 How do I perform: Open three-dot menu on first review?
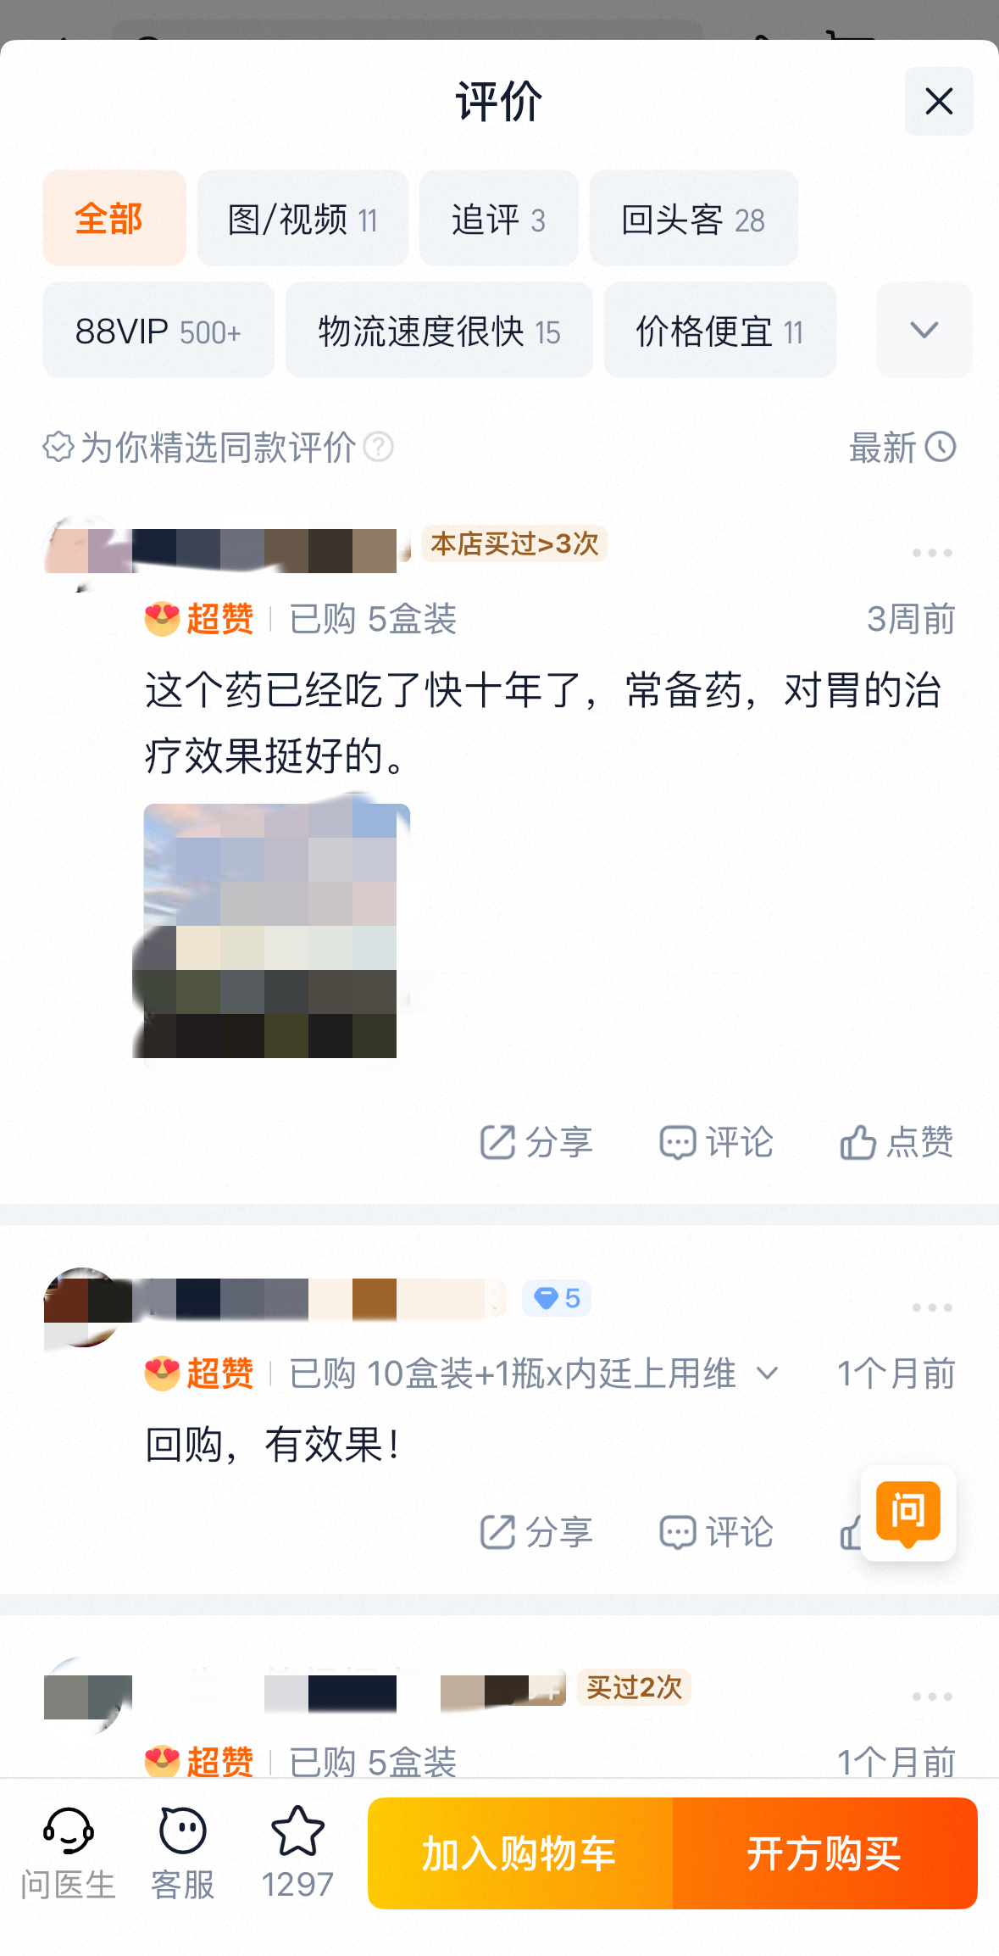click(x=932, y=553)
